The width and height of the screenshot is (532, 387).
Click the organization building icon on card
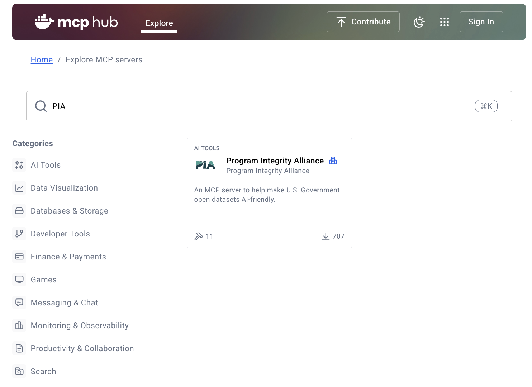point(333,161)
